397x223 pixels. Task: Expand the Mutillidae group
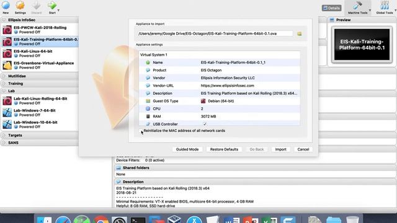[4, 76]
